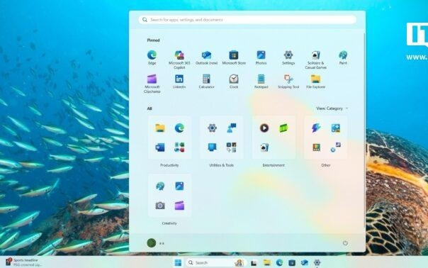Click the Other category label
This screenshot has width=428, height=268.
326,165
